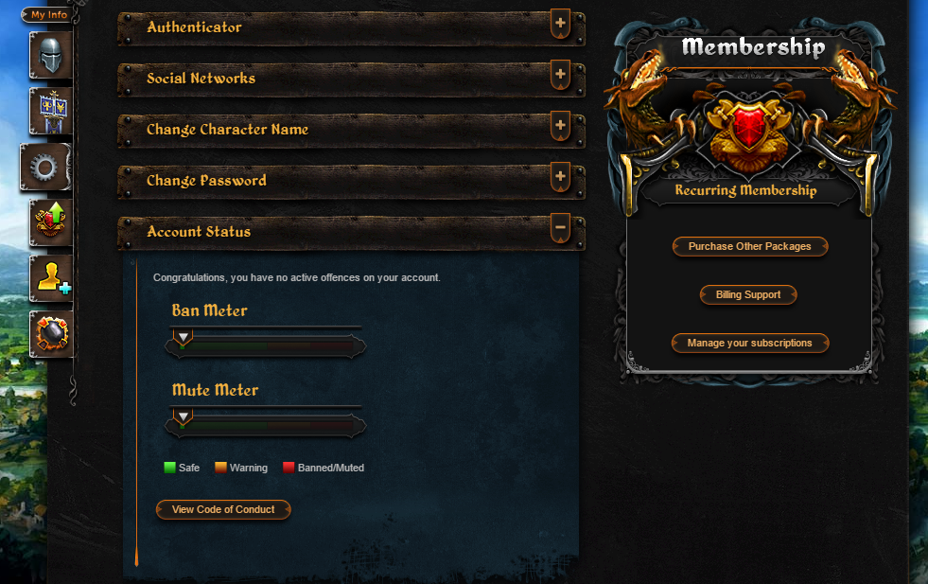This screenshot has height=584, width=928.
Task: Select the clan banner sidebar icon
Action: [x=51, y=111]
